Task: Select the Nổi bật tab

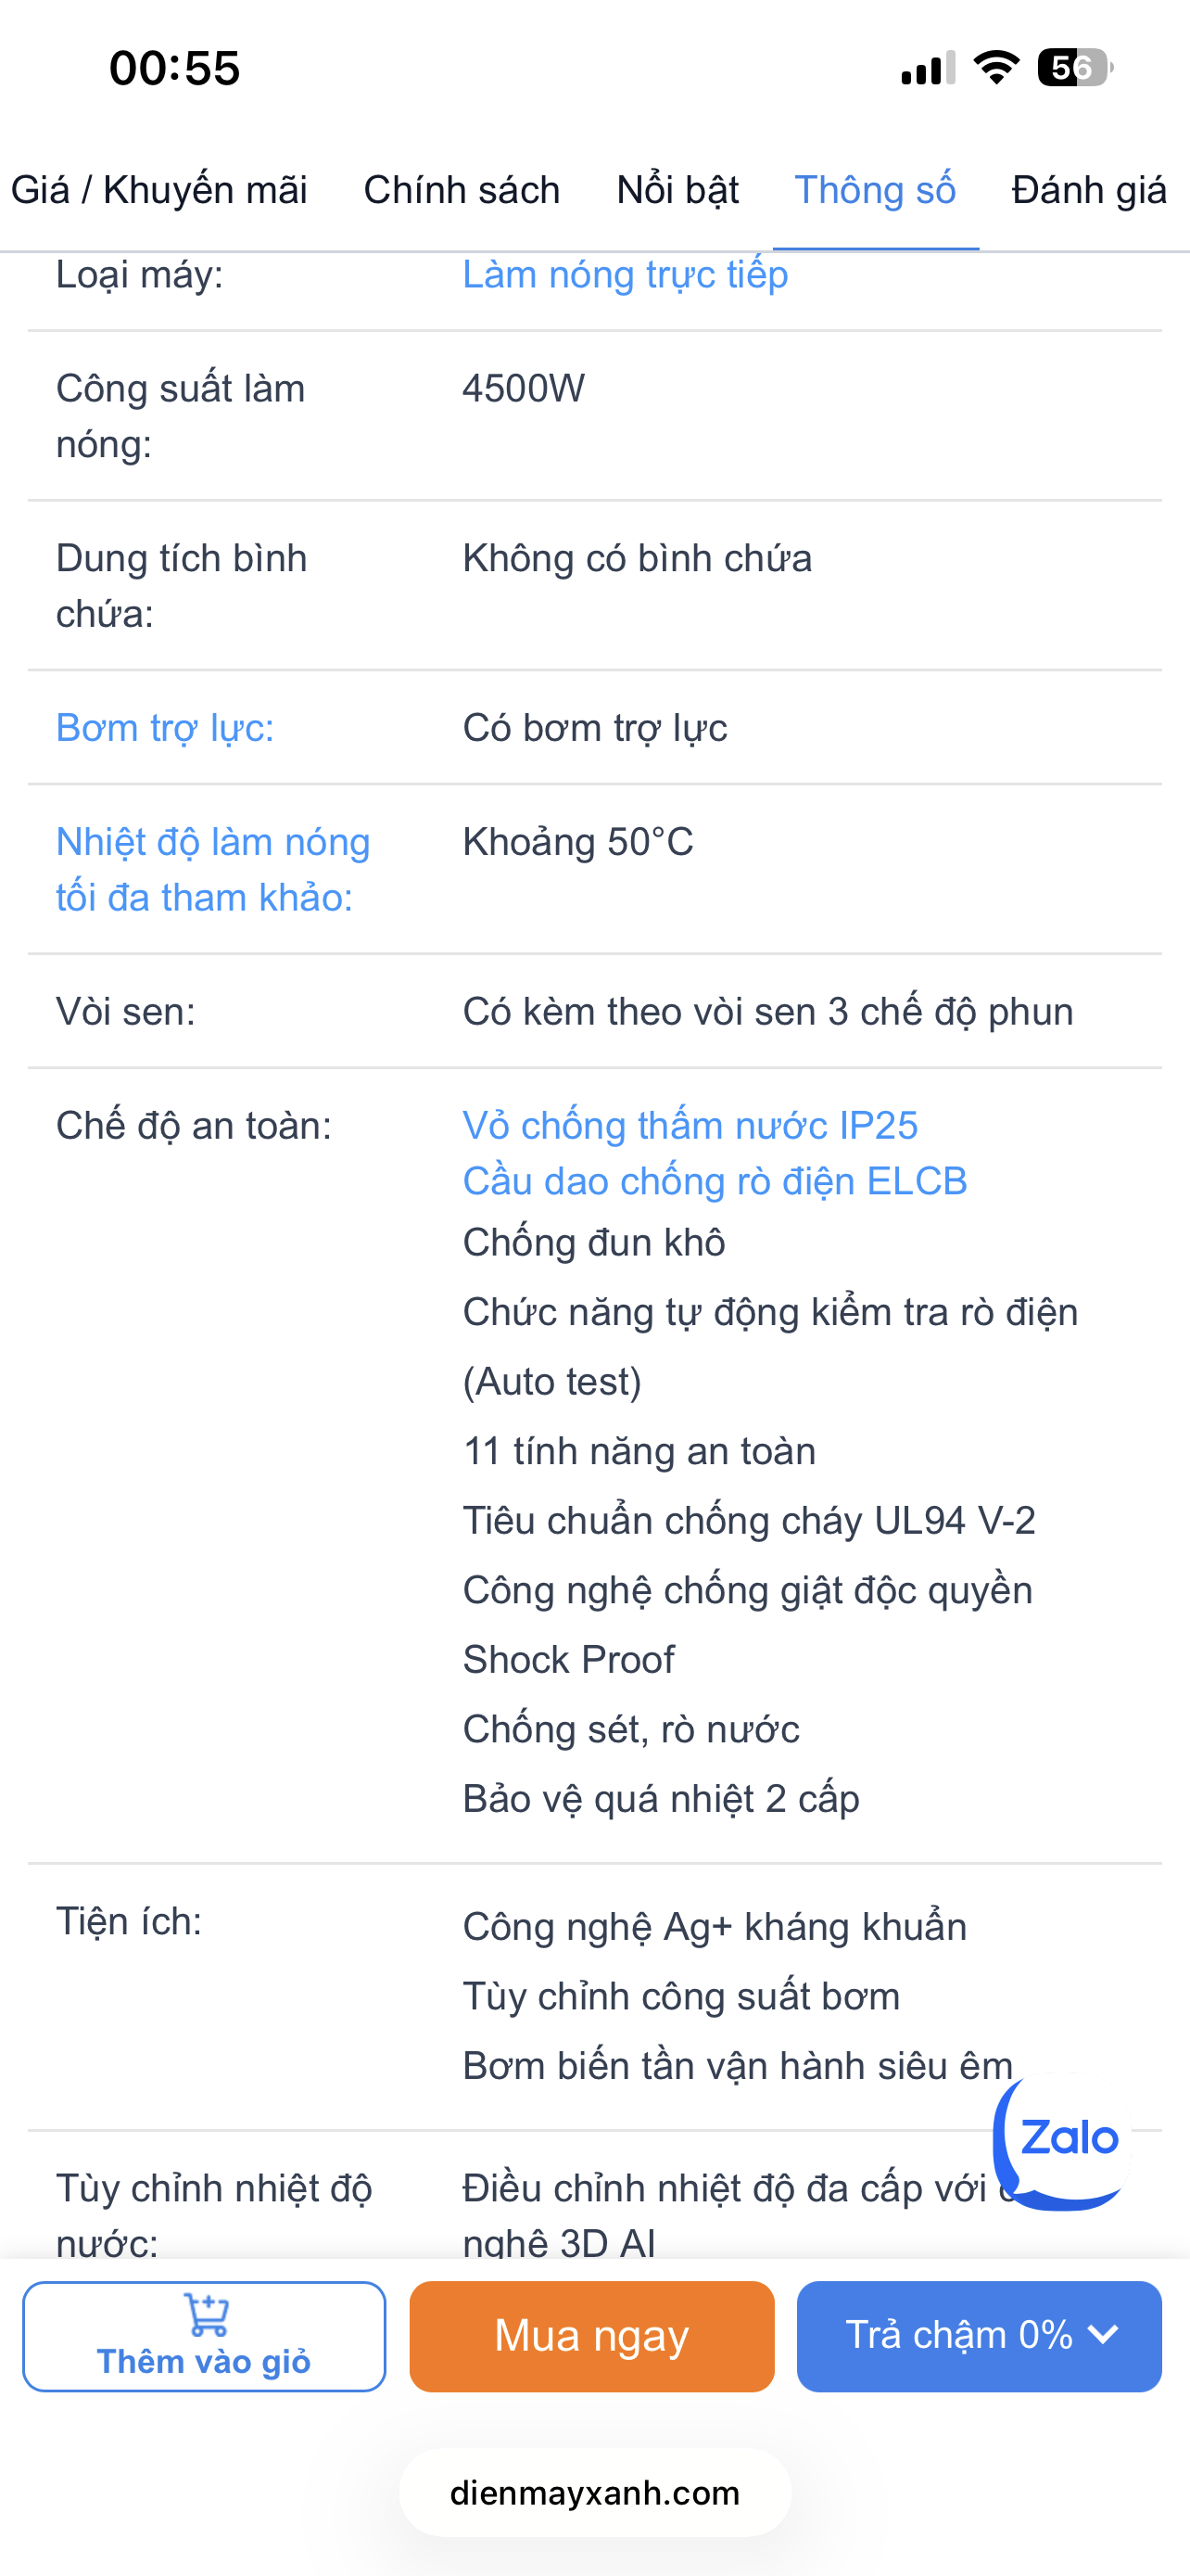Action: [677, 190]
